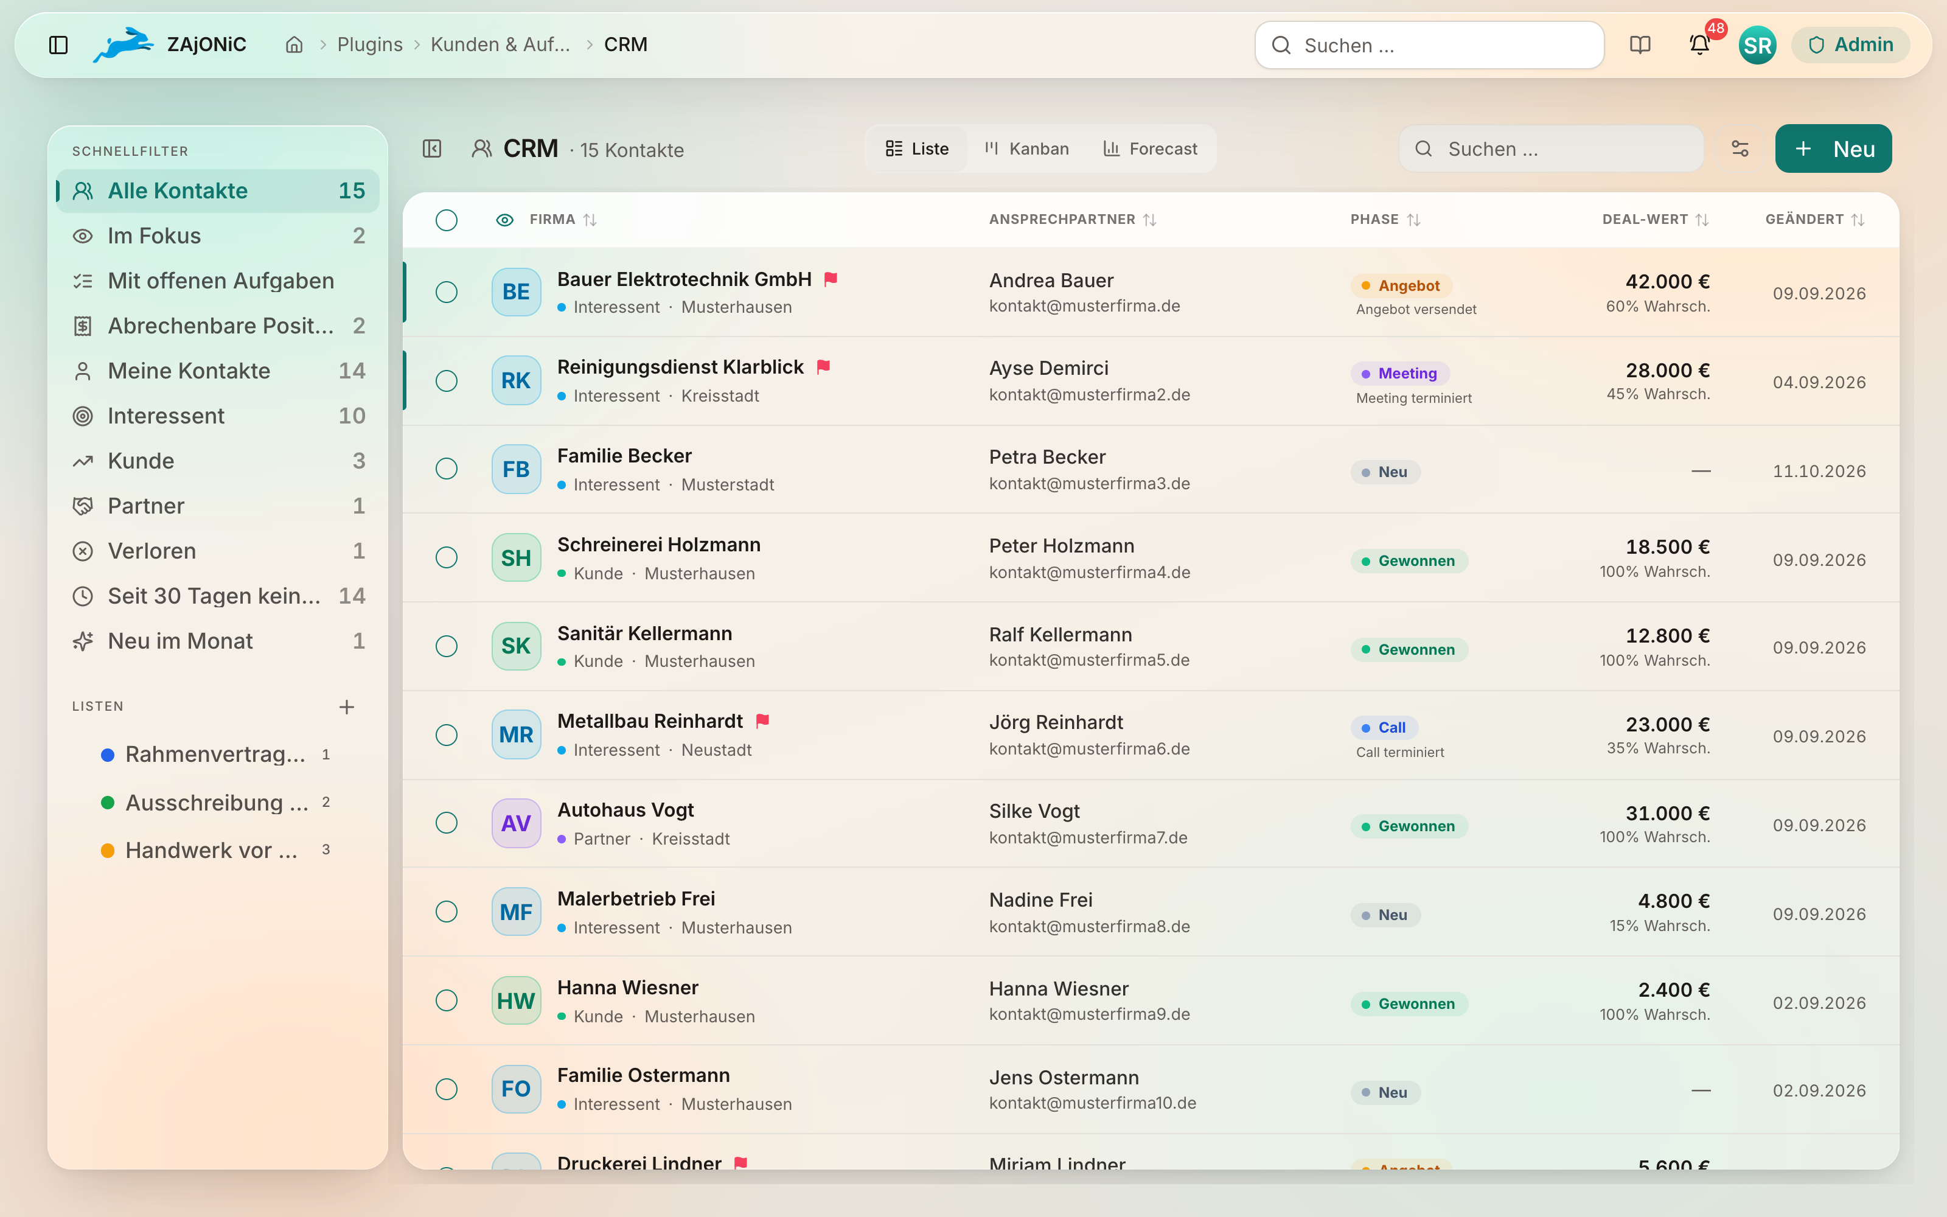Focus the global Suchen field in top bar
The height and width of the screenshot is (1217, 1947).
tap(1429, 45)
